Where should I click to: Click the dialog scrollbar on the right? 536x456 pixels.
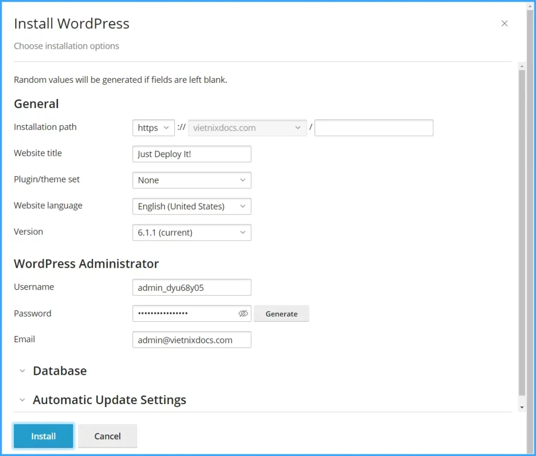tap(522, 236)
